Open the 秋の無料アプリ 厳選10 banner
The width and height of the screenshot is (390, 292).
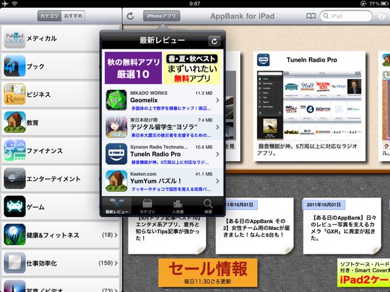(133, 68)
